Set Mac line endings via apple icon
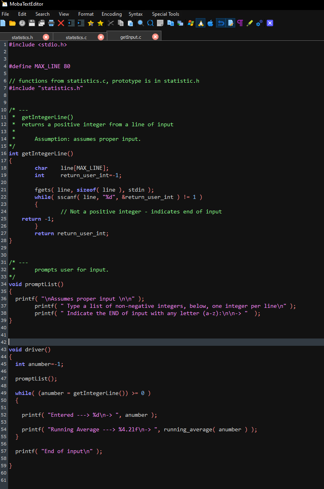Viewport: 324px width, 489px height. tap(210, 23)
